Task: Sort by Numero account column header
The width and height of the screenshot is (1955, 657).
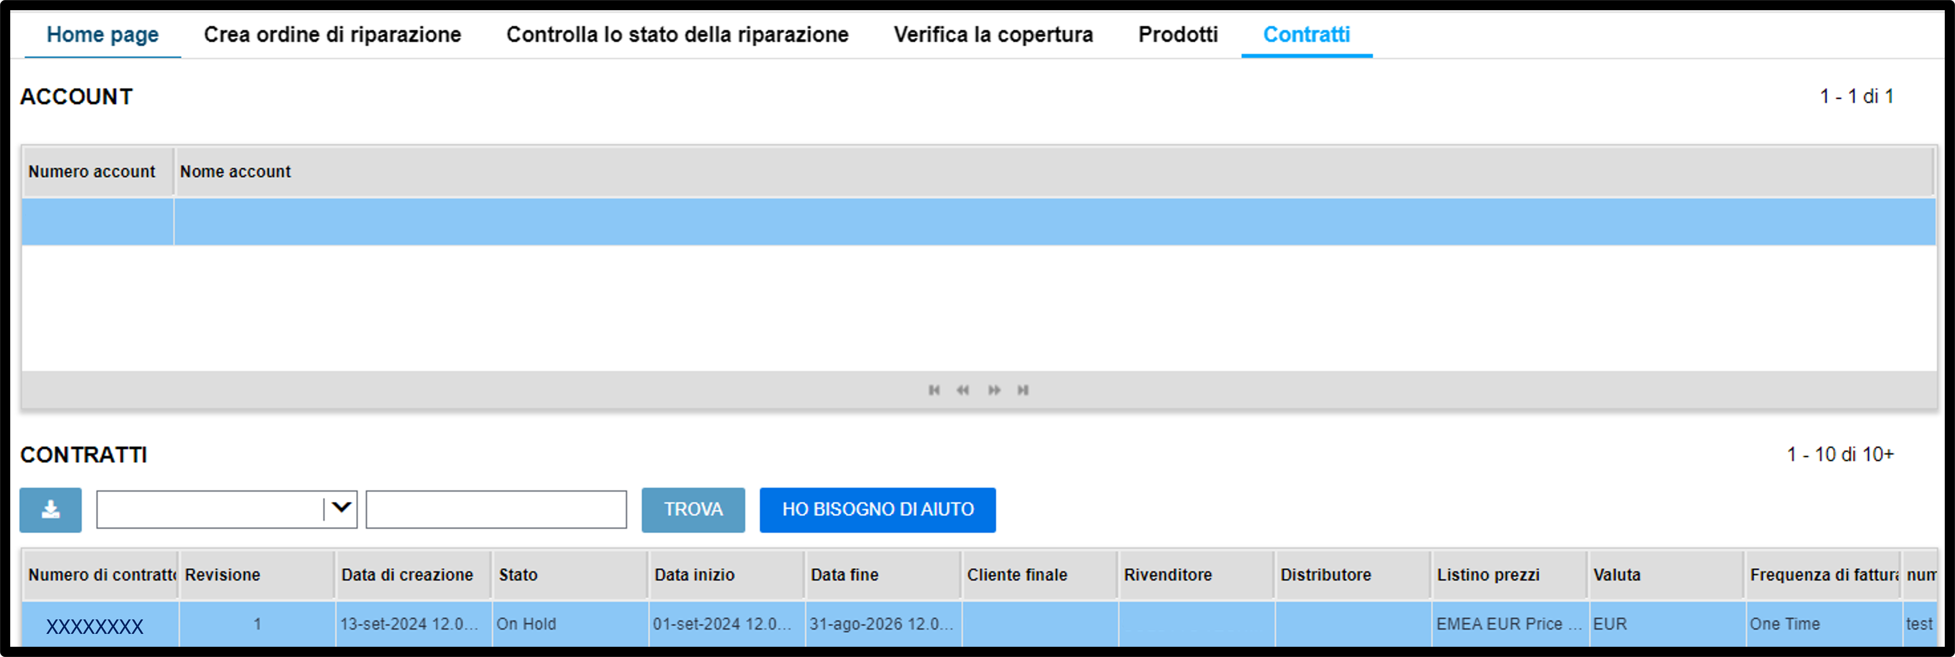Action: pos(98,172)
